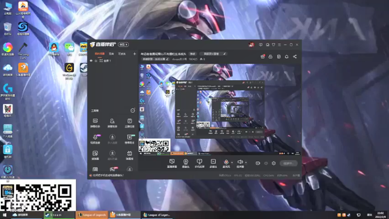Click the stream preview thumbnail area
The height and width of the screenshot is (219, 389).
(x=220, y=109)
